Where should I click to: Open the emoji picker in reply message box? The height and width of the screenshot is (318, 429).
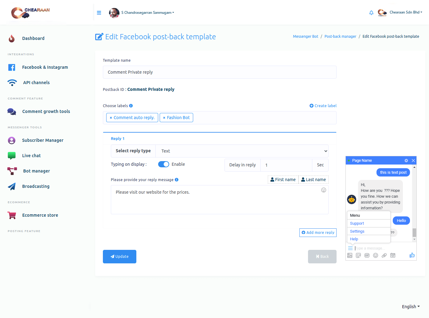point(323,190)
